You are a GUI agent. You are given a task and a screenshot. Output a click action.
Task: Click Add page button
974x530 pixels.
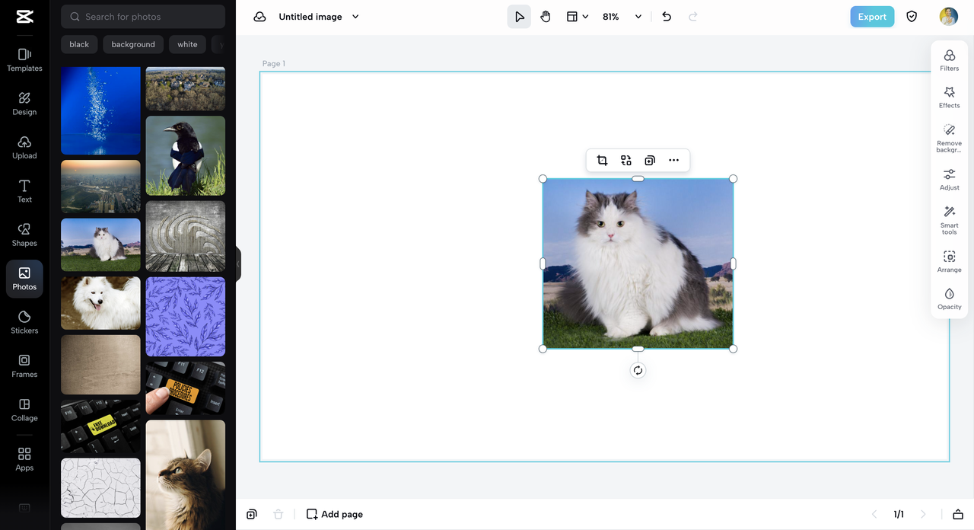(334, 514)
